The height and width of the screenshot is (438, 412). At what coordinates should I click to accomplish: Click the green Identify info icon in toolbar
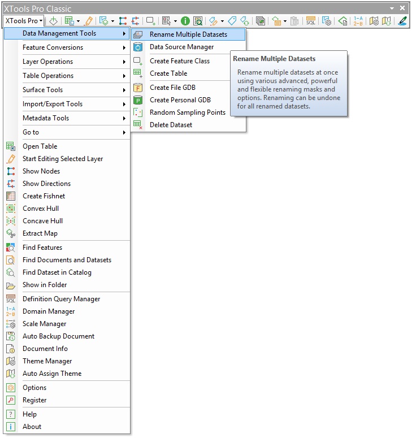tap(185, 21)
